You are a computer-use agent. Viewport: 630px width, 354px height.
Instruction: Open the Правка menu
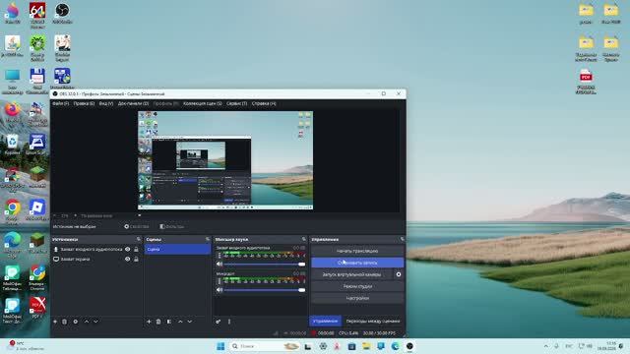[x=84, y=103]
